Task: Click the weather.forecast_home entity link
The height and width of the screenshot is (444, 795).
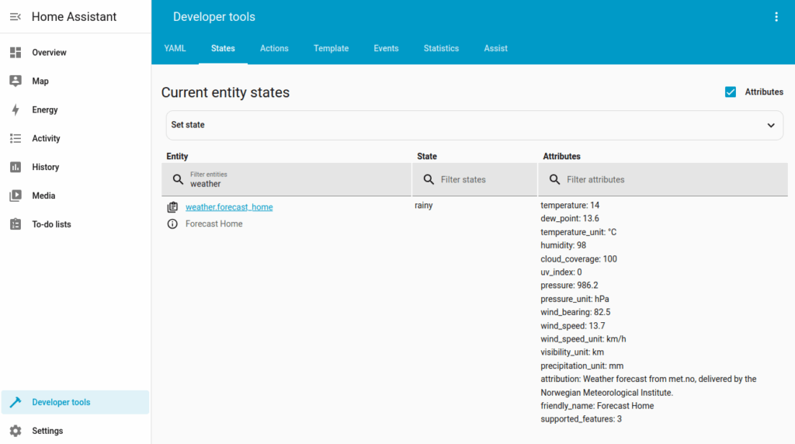Action: tap(229, 207)
